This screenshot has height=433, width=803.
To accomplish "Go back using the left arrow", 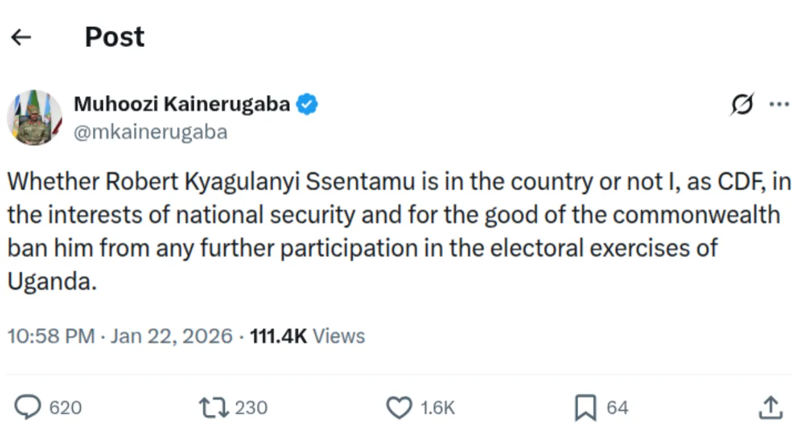I will tap(21, 38).
